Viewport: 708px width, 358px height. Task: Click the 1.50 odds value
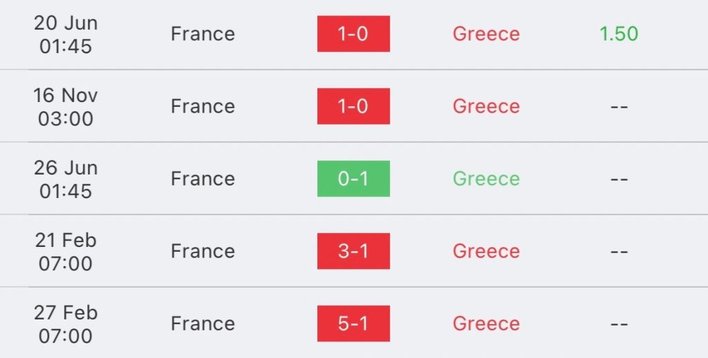point(619,34)
